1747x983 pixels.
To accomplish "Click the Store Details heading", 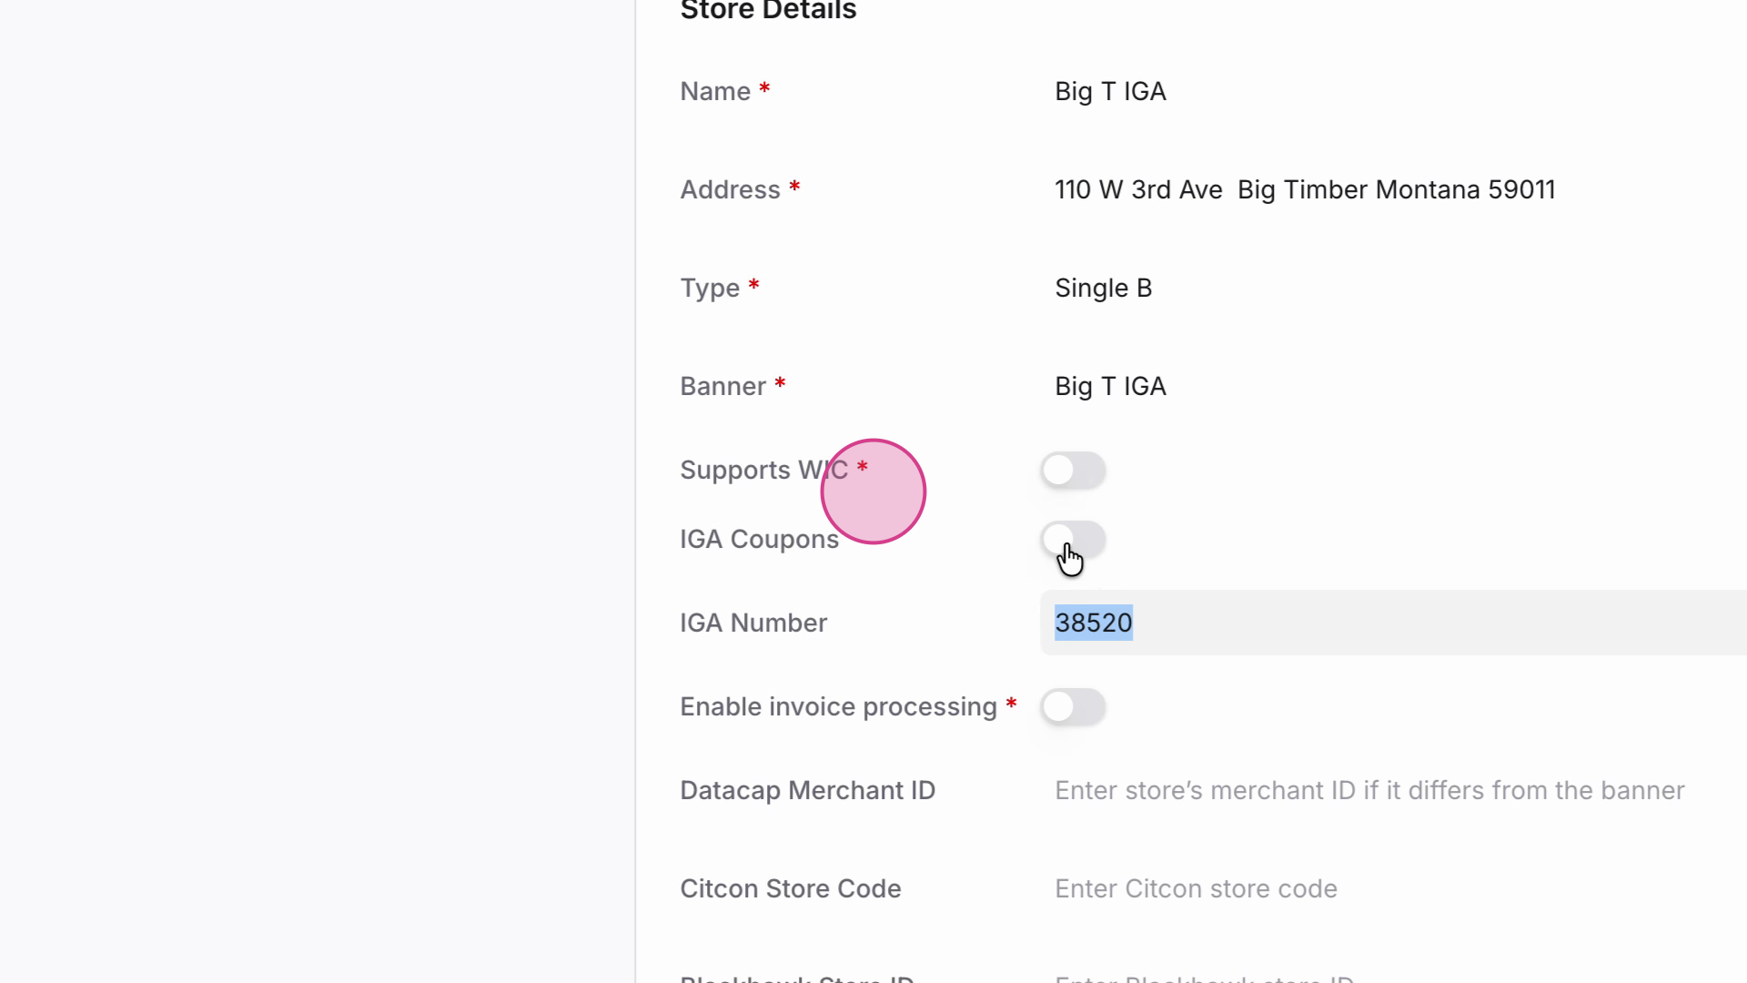I will 767,11.
